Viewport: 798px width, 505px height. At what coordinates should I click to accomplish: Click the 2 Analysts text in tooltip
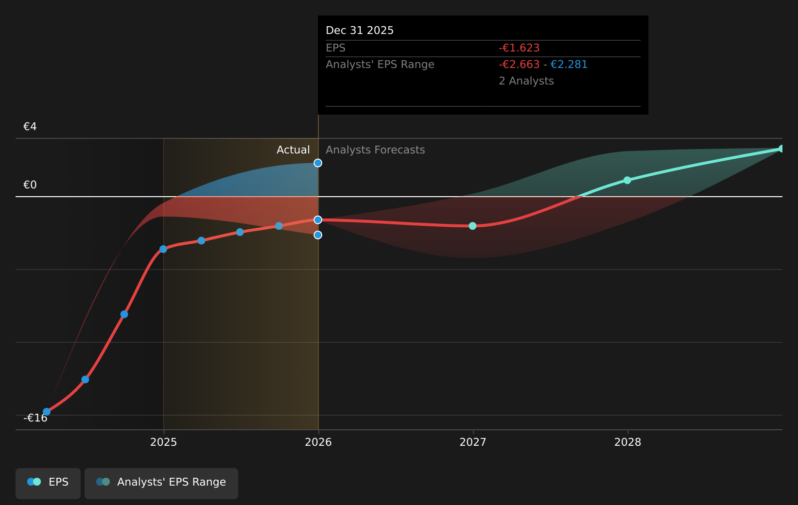point(526,81)
